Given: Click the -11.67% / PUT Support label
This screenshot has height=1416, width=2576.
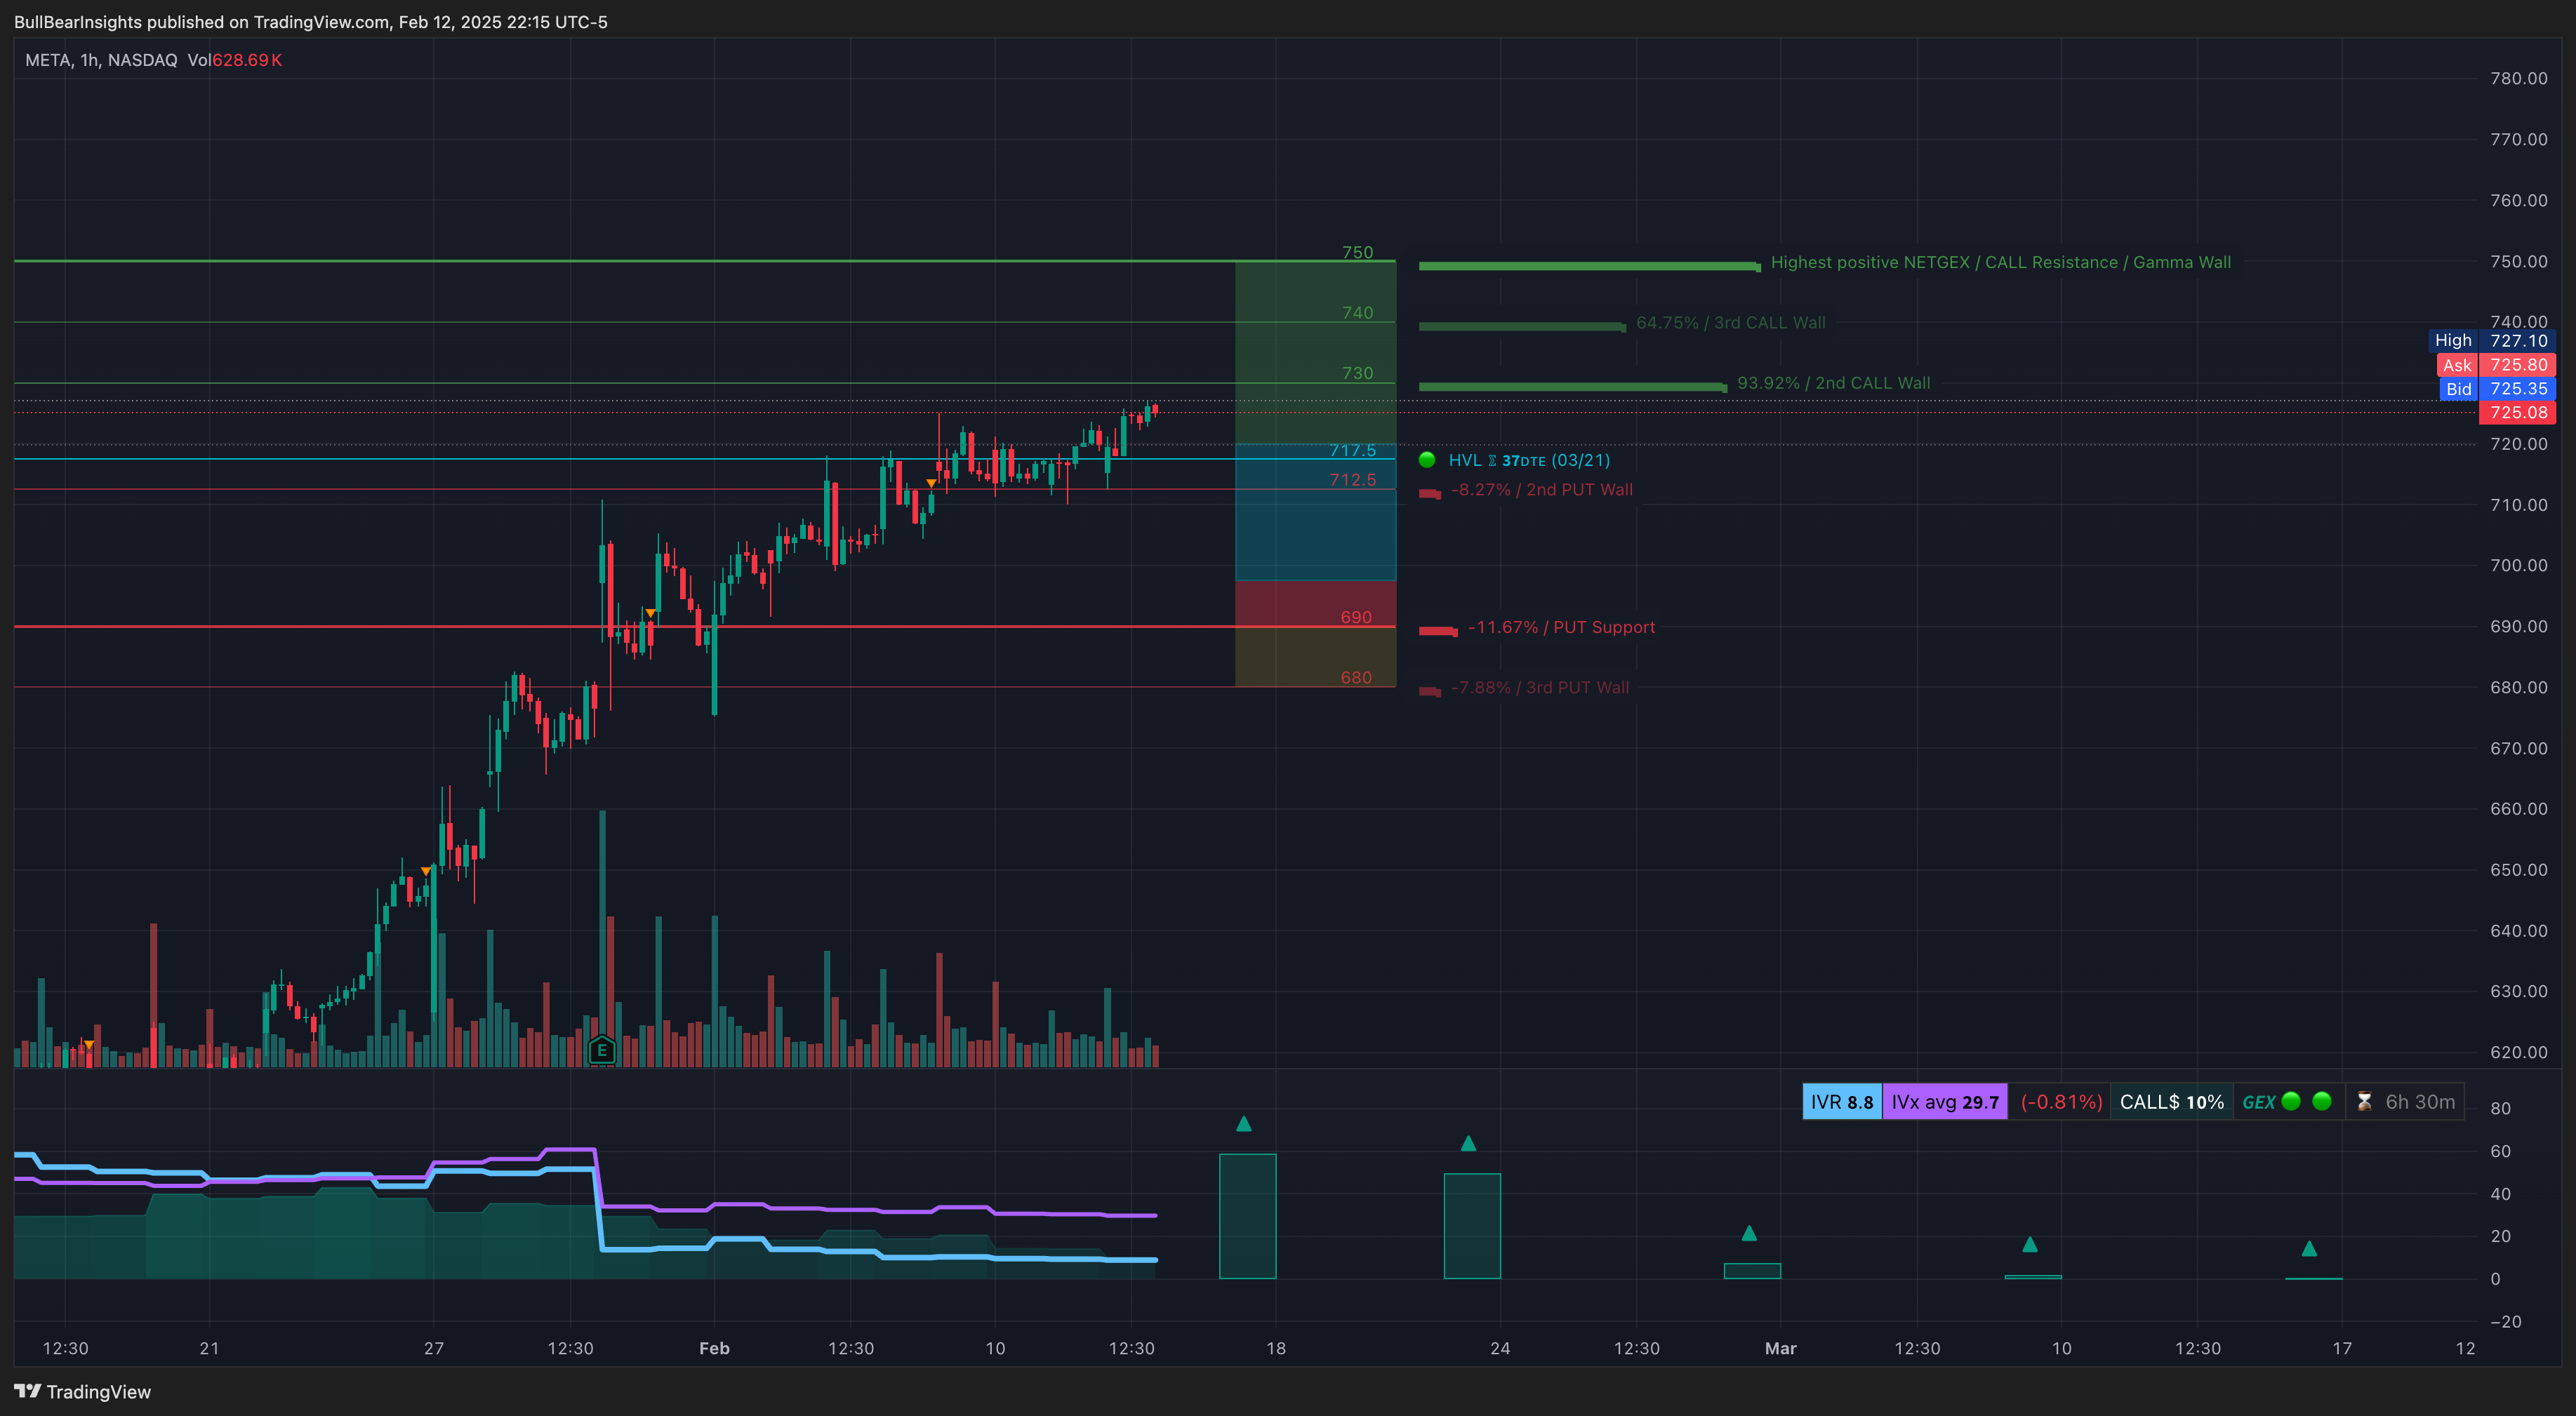Looking at the screenshot, I should tap(1561, 627).
